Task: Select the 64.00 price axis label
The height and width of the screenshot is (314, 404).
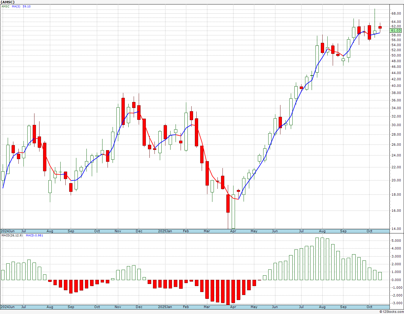Action: tap(396, 22)
